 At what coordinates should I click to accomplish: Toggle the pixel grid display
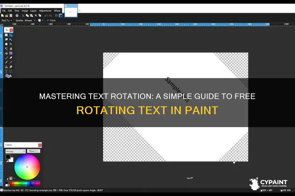56,16
